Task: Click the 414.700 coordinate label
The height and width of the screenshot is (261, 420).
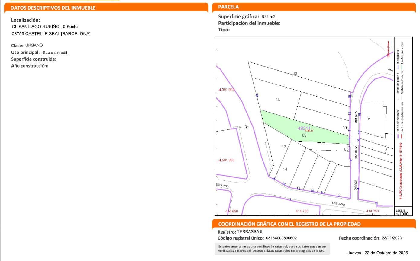Action: (302, 211)
